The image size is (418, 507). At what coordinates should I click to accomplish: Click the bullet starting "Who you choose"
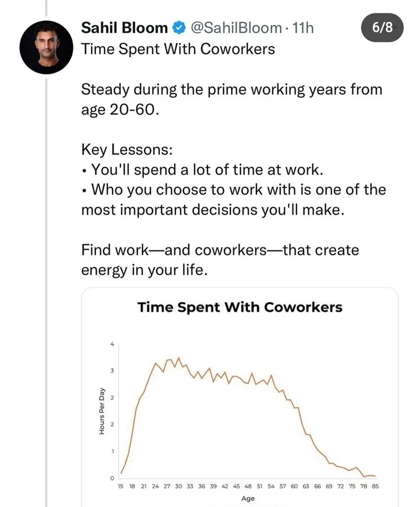click(234, 199)
